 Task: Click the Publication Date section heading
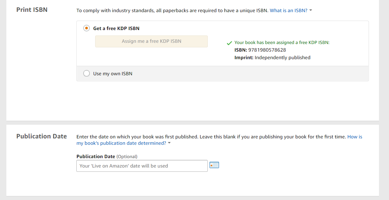click(42, 136)
